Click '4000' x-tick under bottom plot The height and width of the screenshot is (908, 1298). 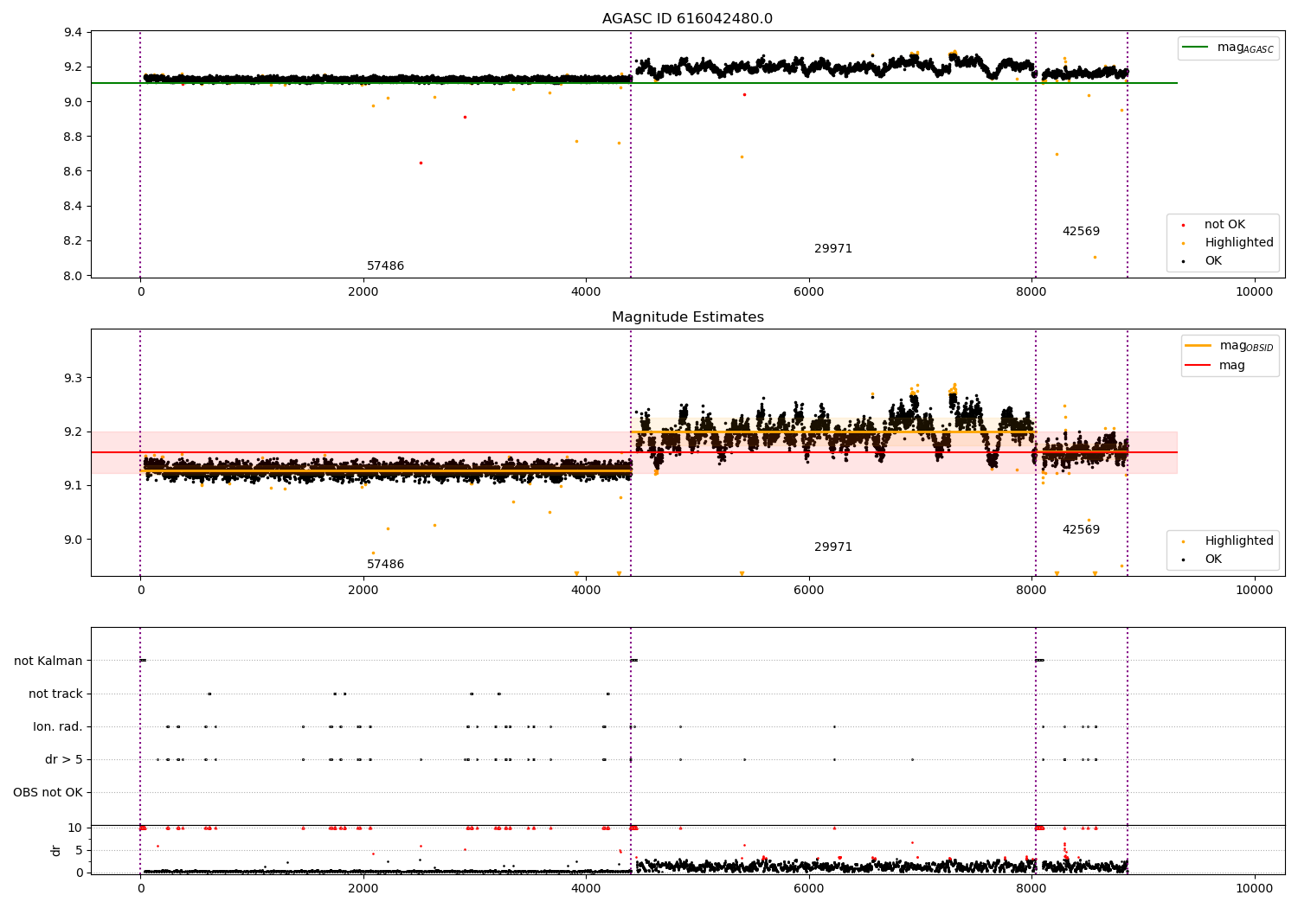click(x=586, y=889)
